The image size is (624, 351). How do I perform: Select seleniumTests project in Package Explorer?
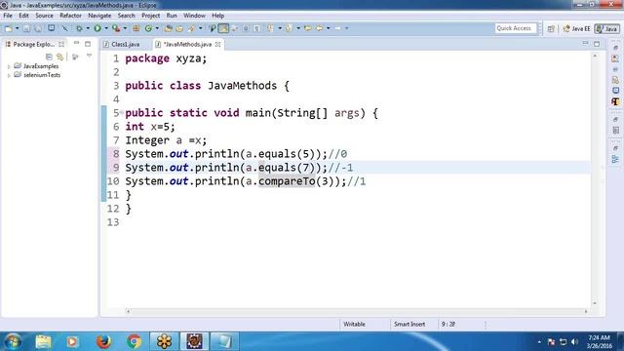tap(42, 75)
